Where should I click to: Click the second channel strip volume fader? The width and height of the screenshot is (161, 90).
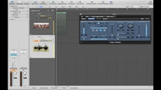click(25, 78)
